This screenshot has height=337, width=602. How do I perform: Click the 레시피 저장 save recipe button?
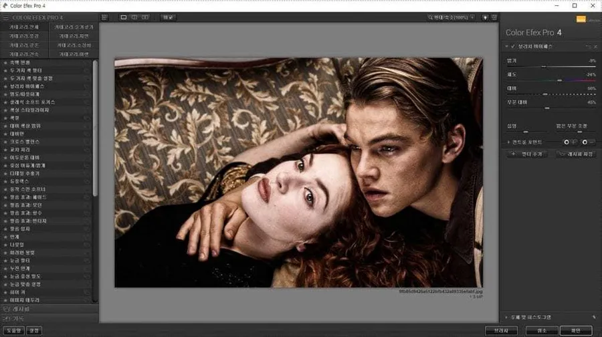[576, 154]
